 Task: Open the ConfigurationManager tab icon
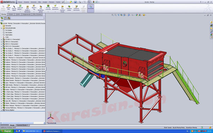9,18
